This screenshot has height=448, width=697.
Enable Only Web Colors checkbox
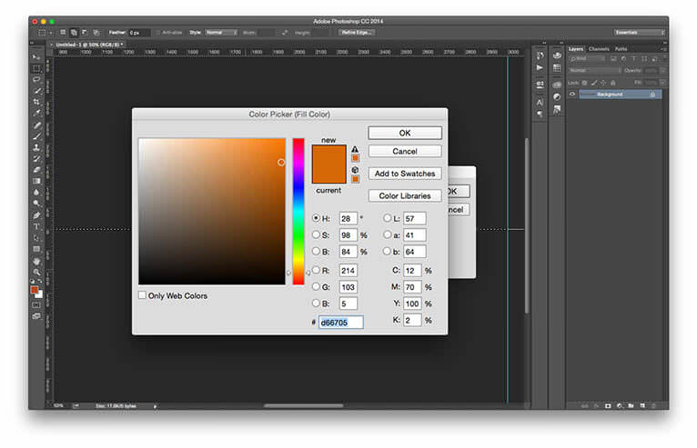(142, 295)
